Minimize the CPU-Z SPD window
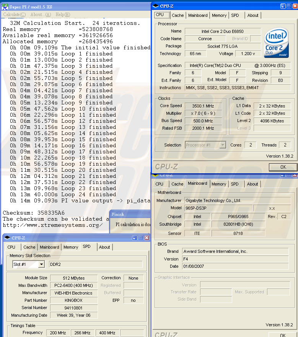This screenshot has height=337, width=298. pyautogui.click(x=135, y=238)
